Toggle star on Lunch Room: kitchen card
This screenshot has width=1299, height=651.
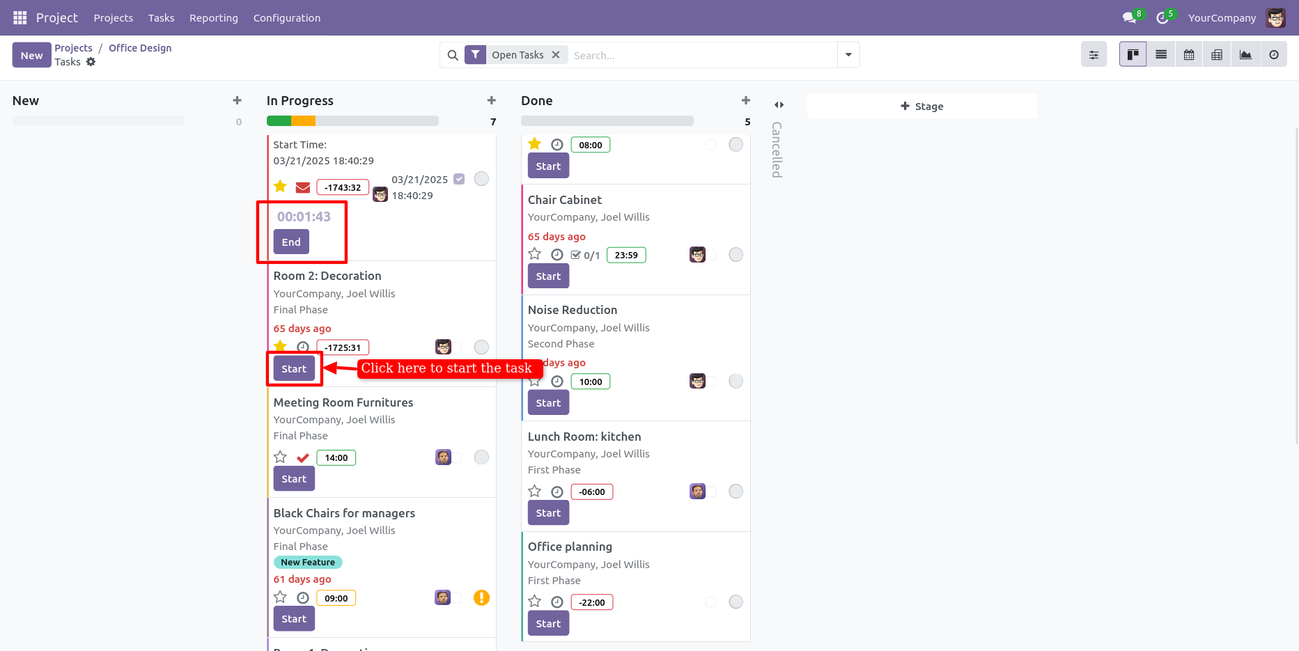tap(534, 491)
